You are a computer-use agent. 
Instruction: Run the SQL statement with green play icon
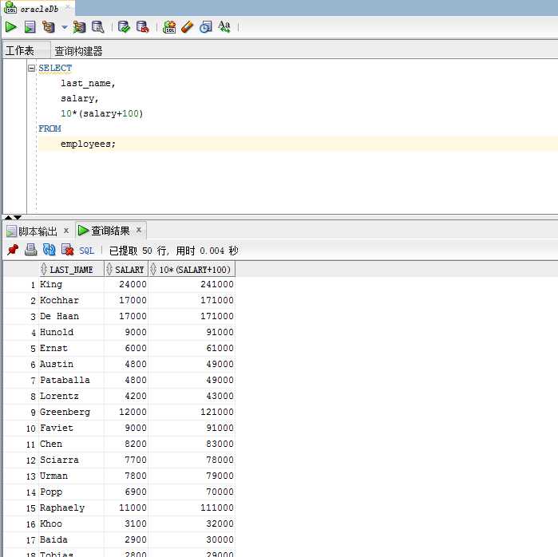[x=10, y=26]
